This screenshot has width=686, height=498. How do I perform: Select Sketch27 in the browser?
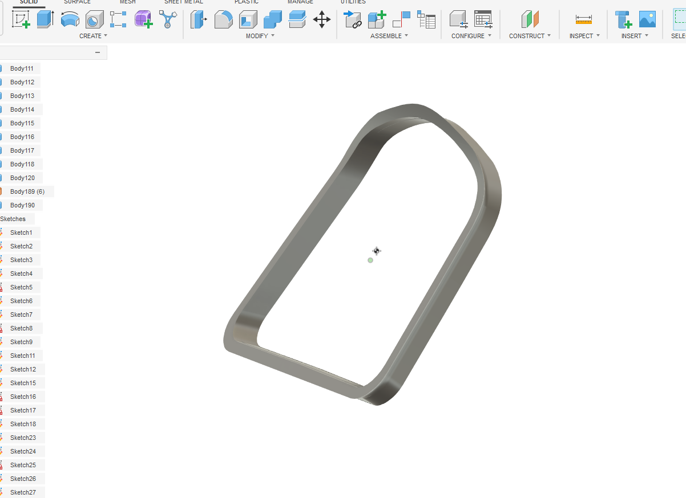(x=23, y=492)
